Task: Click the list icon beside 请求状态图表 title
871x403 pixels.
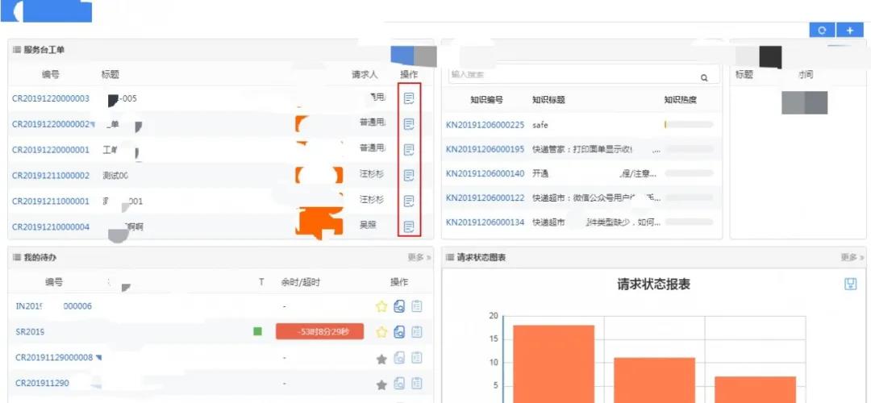Action: (451, 258)
